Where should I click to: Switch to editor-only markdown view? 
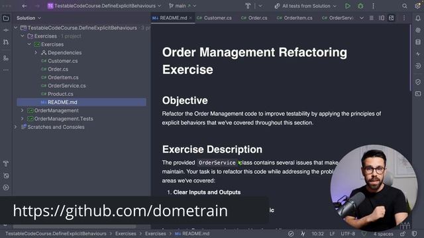click(x=372, y=18)
